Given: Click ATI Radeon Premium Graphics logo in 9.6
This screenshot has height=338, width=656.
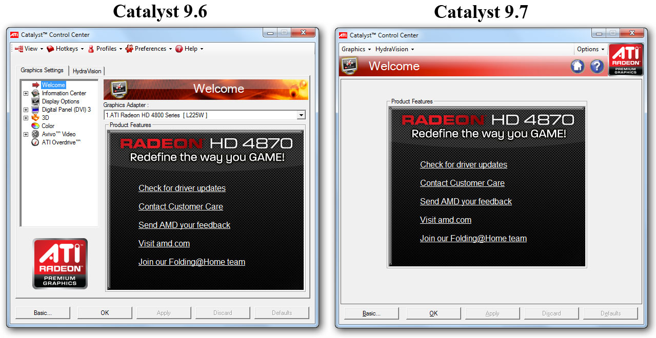Looking at the screenshot, I should (x=60, y=263).
